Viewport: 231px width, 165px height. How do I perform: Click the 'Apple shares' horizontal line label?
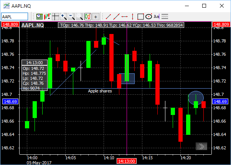tap(100, 91)
